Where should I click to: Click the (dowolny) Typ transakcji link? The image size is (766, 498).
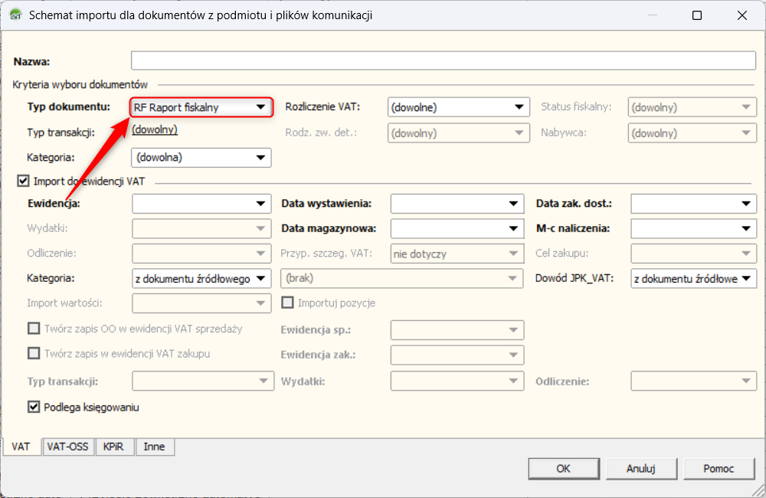pyautogui.click(x=155, y=129)
